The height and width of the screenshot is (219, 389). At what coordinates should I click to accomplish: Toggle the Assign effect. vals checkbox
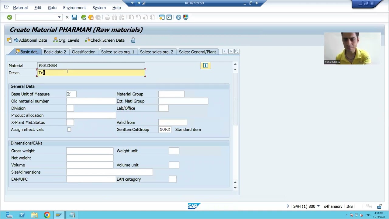[x=69, y=130]
